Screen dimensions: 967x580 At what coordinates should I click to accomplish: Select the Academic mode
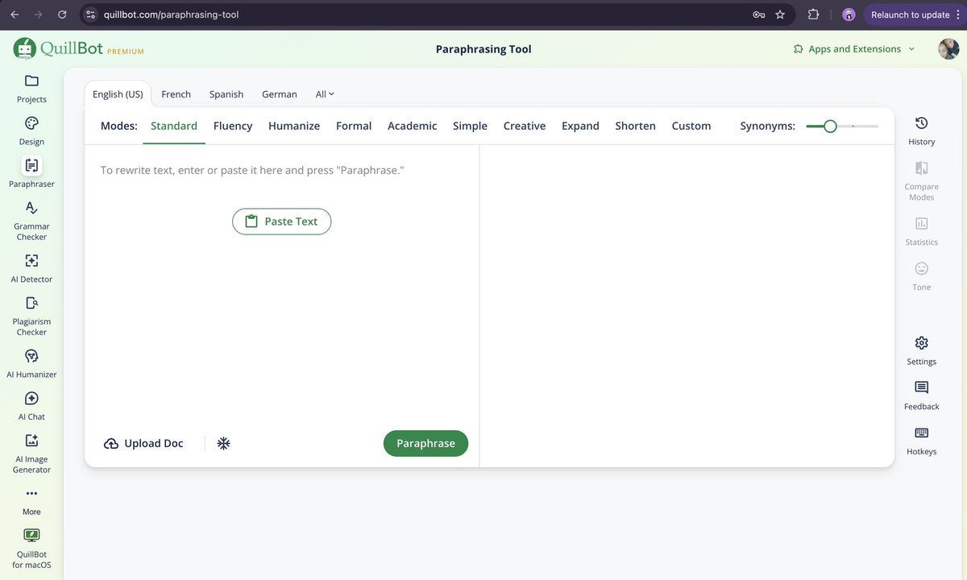click(x=413, y=126)
